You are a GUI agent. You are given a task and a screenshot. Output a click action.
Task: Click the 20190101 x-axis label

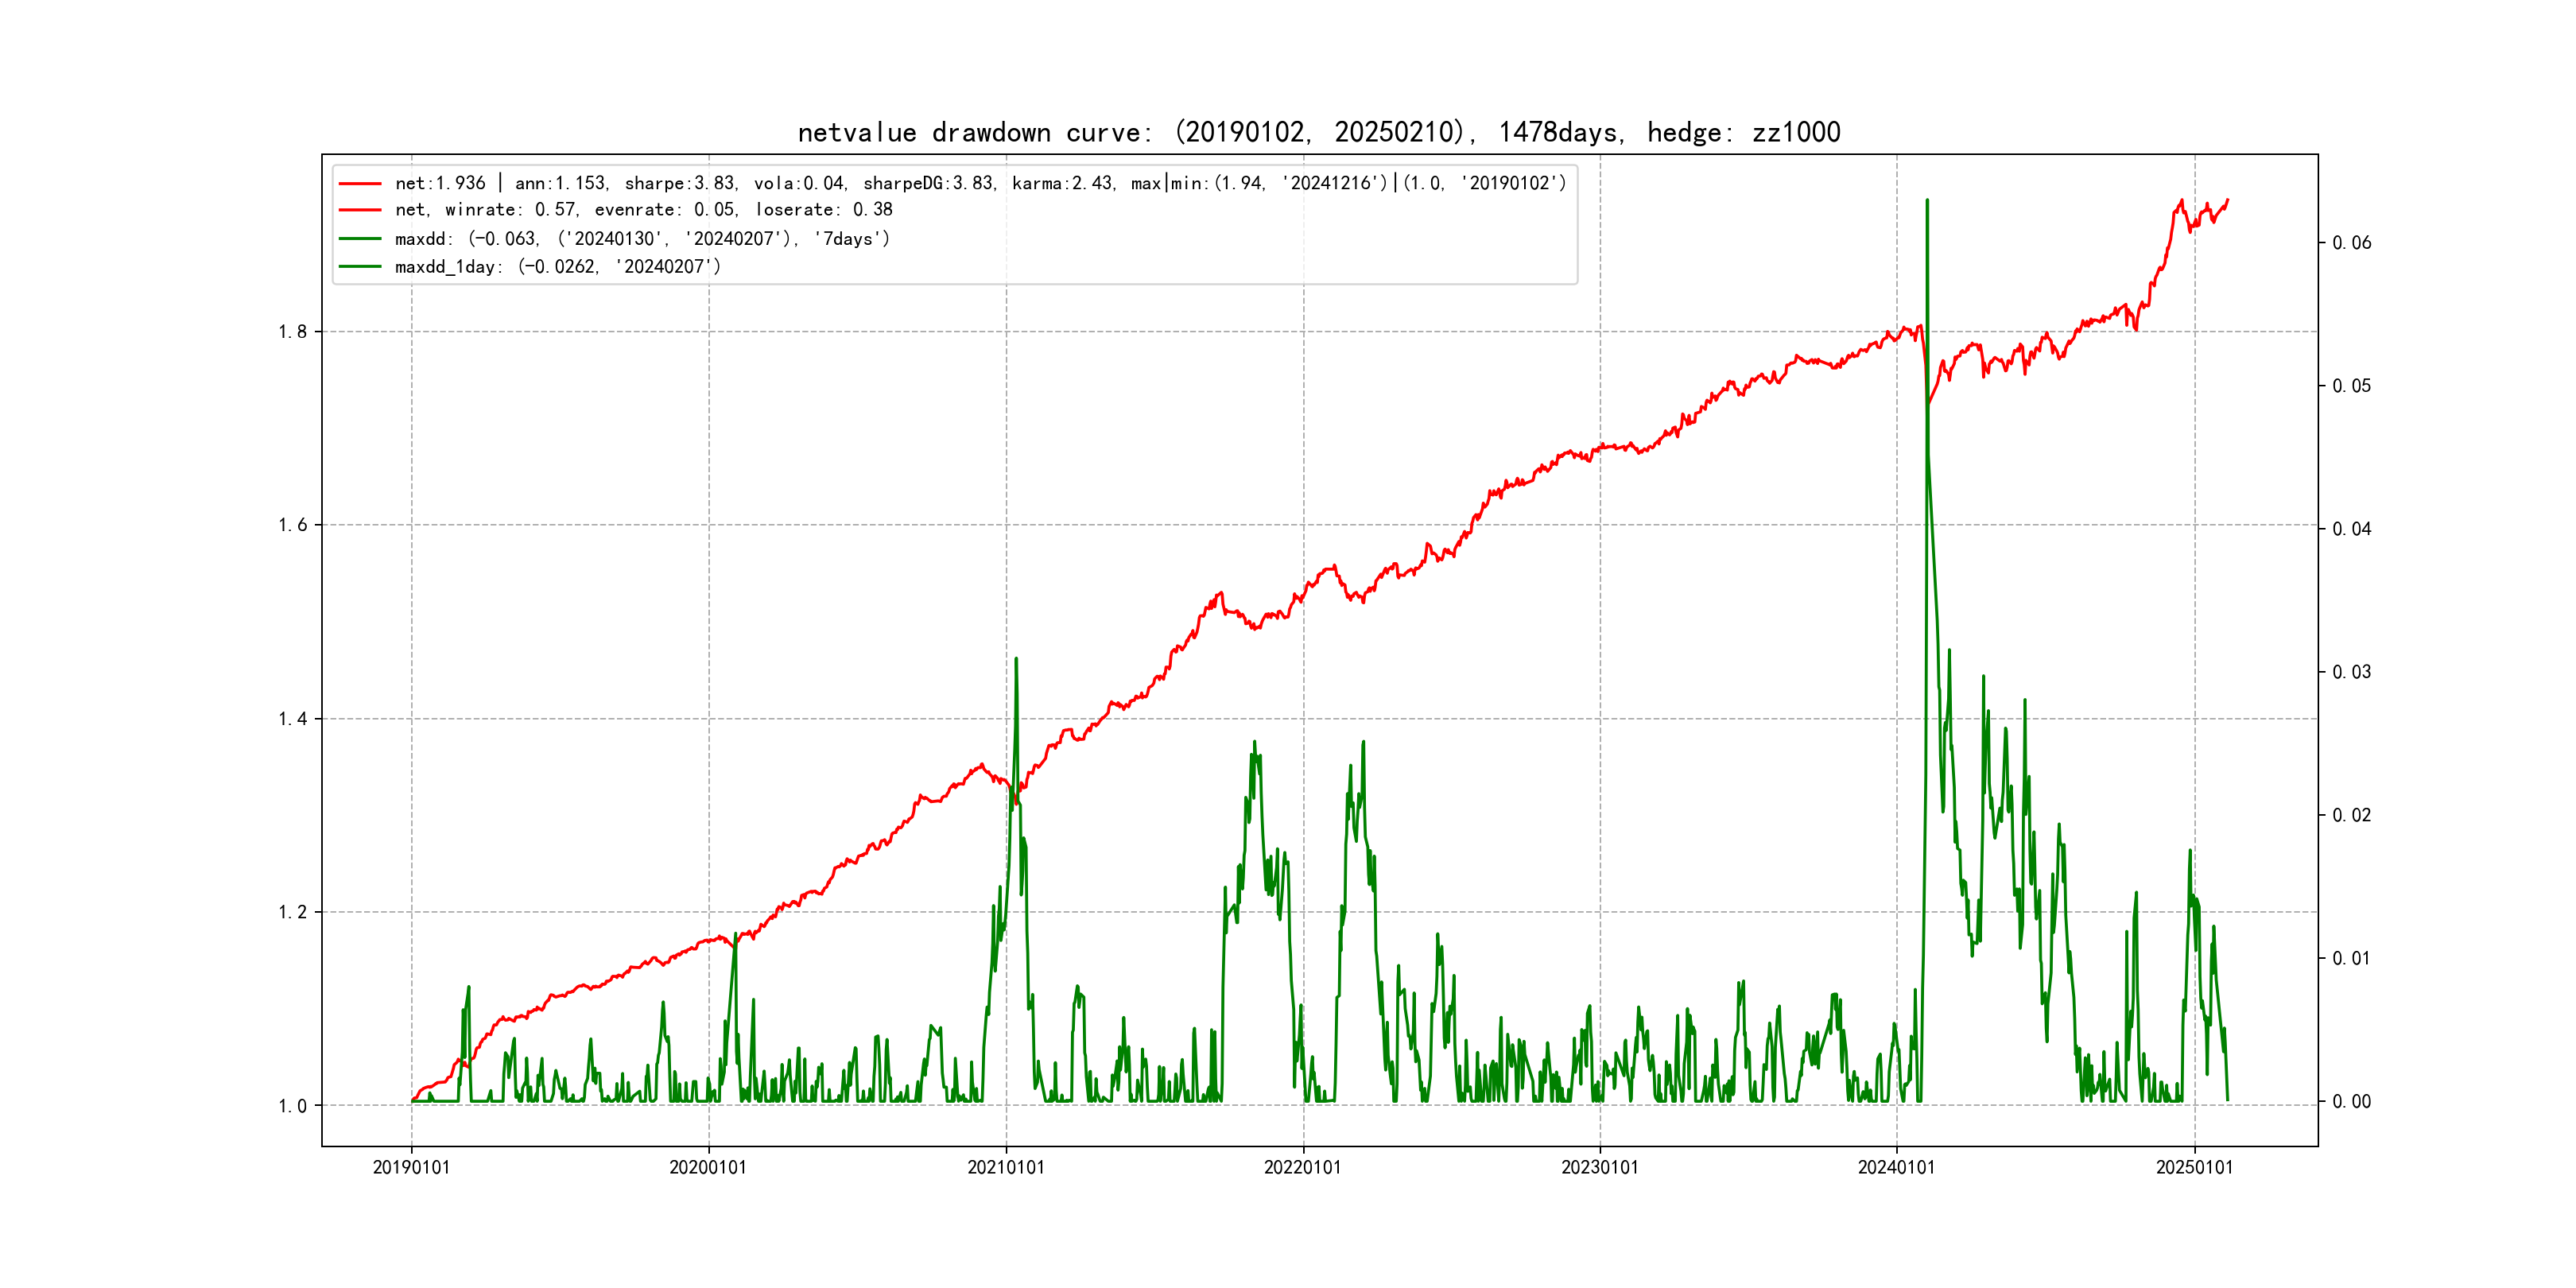pyautogui.click(x=411, y=1167)
